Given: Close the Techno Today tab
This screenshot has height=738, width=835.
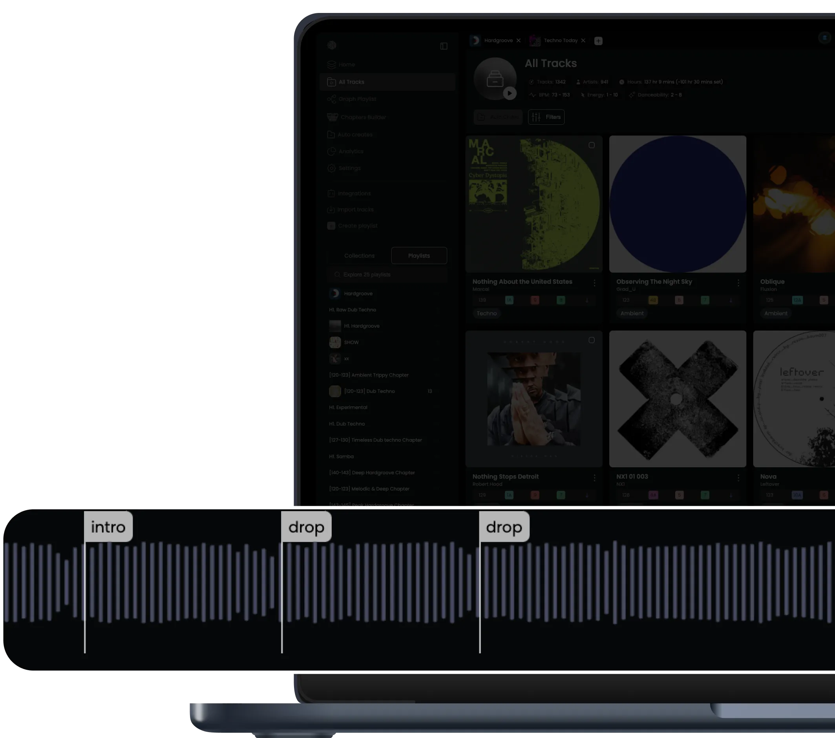Looking at the screenshot, I should pyautogui.click(x=583, y=40).
